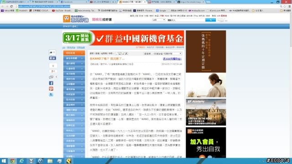The height and width of the screenshot is (164, 292).
Task: Open the comments speech-bubble icon
Action: 51,77
